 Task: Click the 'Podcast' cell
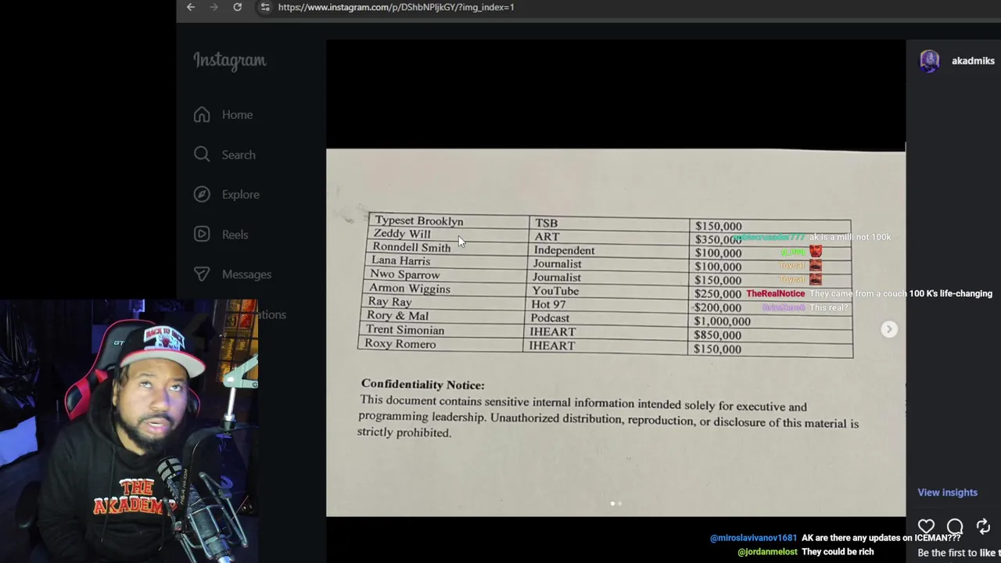[x=550, y=318]
